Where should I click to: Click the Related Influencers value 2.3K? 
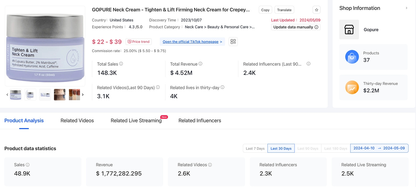click(266, 174)
